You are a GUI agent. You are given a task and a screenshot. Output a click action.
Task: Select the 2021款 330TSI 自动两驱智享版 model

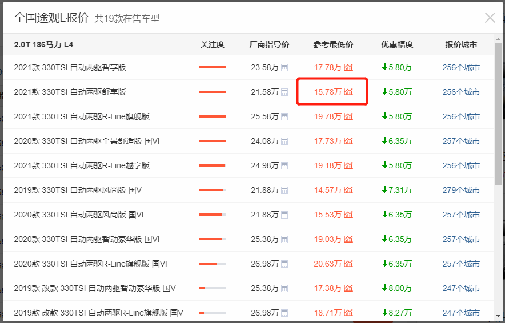(70, 67)
